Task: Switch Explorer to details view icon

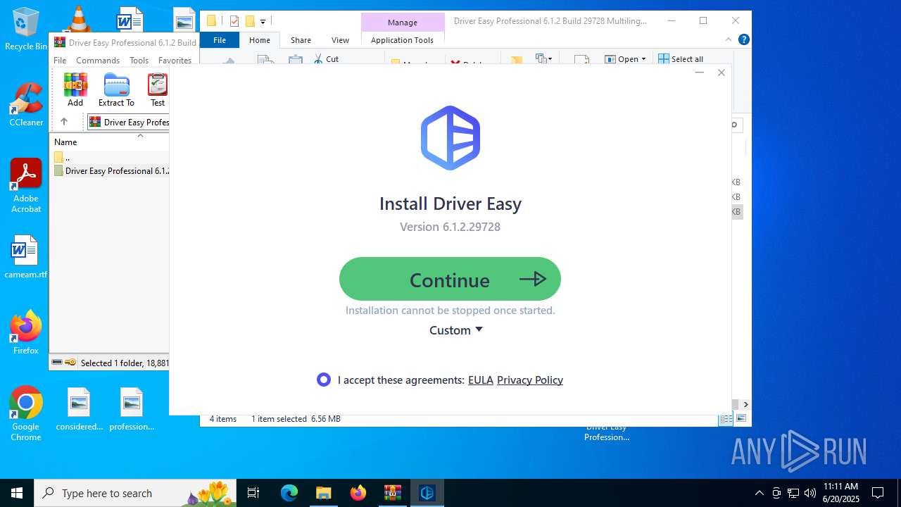Action: coord(725,419)
